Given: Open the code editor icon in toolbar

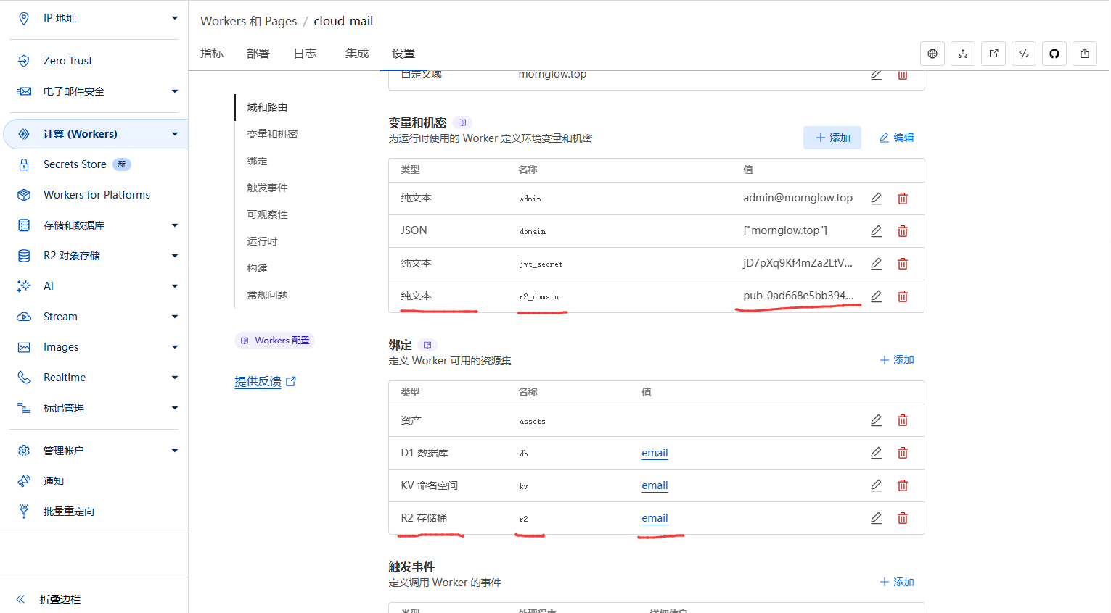Looking at the screenshot, I should (1023, 54).
